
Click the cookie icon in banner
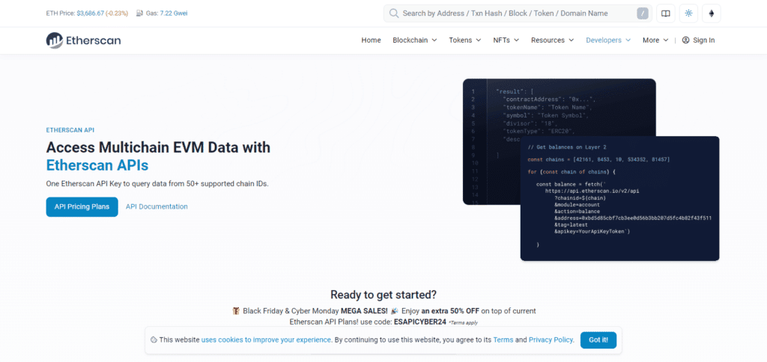(154, 340)
